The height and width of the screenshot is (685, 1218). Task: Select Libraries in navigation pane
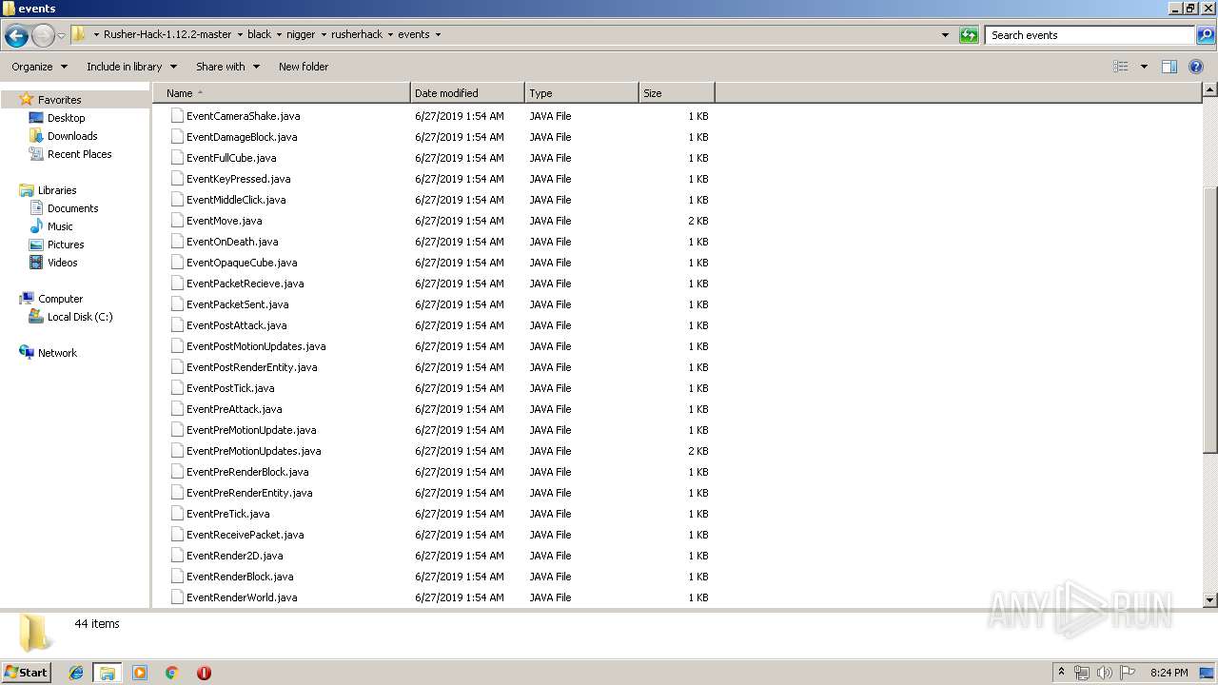click(x=57, y=190)
